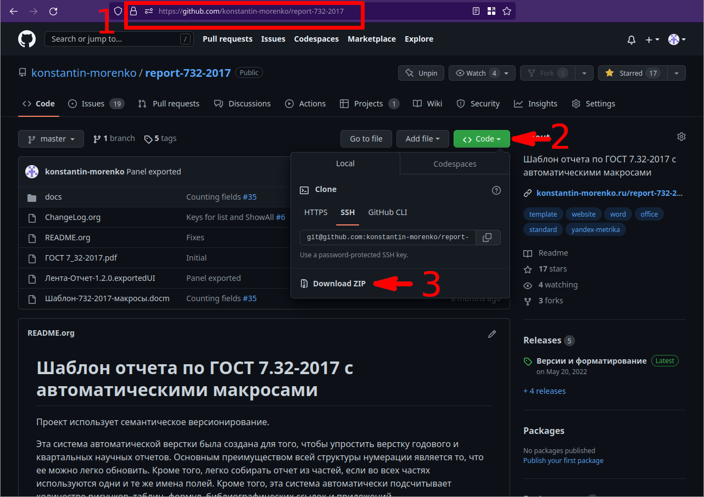This screenshot has height=497, width=704.
Task: Click the zip file icon beside Download ZIP
Action: [x=304, y=284]
